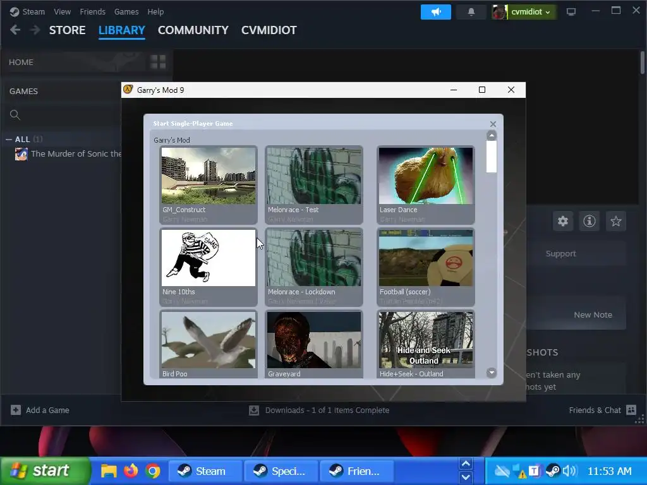Switch to the Steam taskbar window
Image resolution: width=647 pixels, height=485 pixels.
205,471
